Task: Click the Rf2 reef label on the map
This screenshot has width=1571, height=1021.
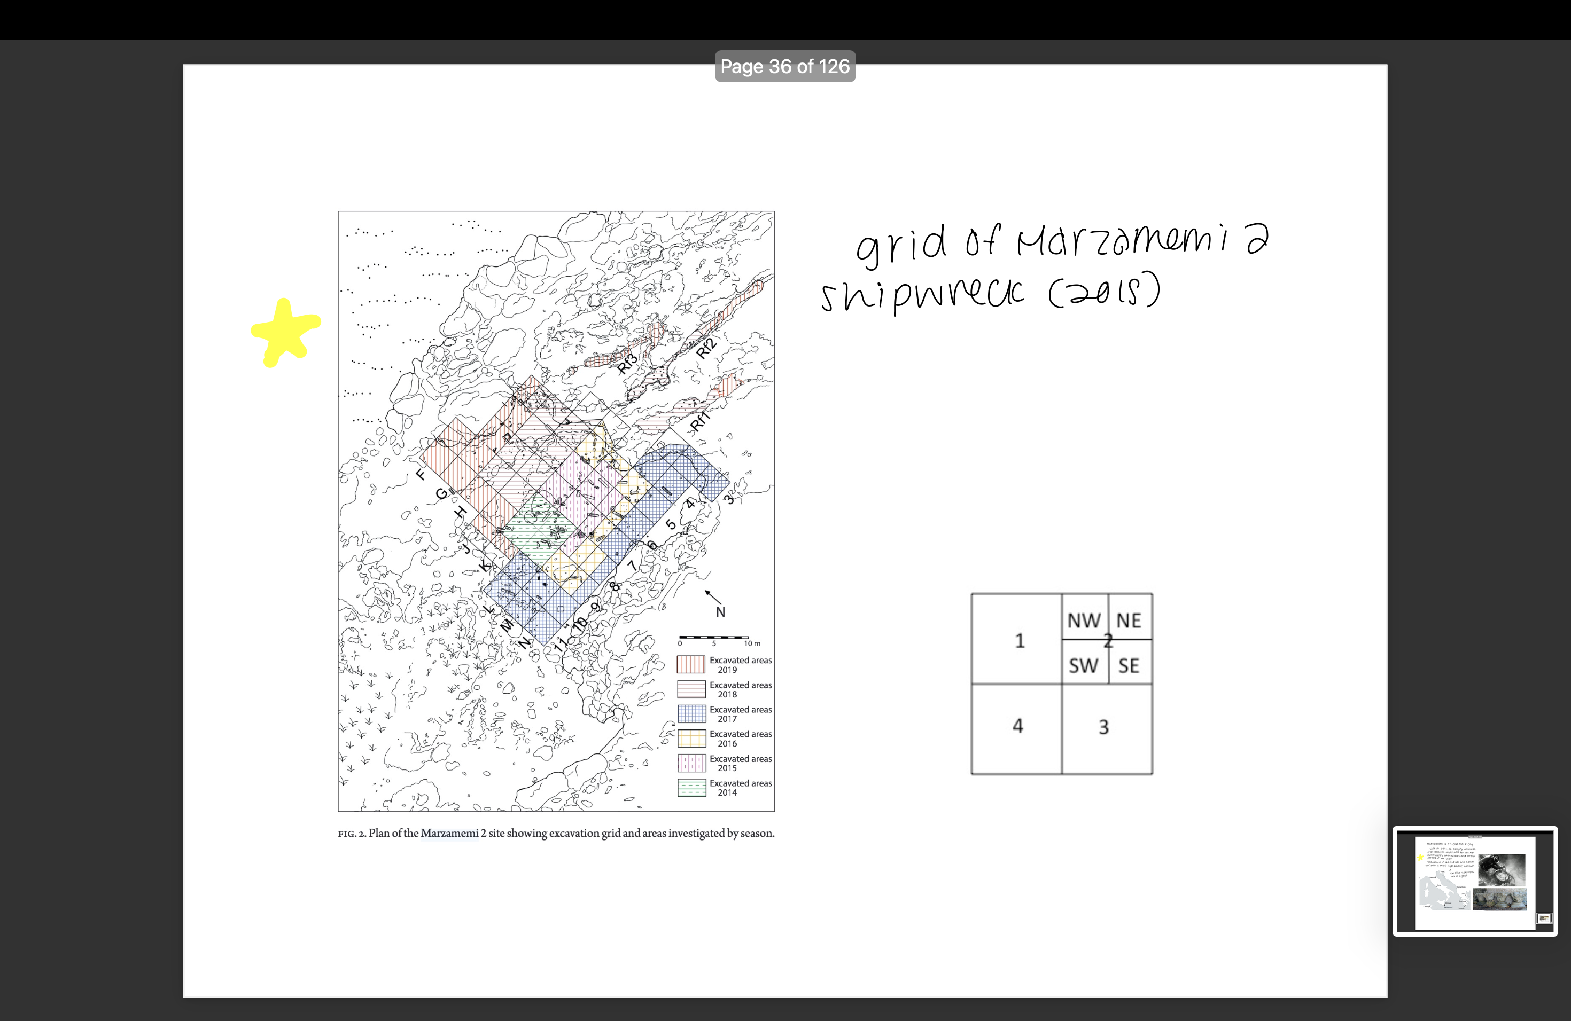Action: click(707, 348)
